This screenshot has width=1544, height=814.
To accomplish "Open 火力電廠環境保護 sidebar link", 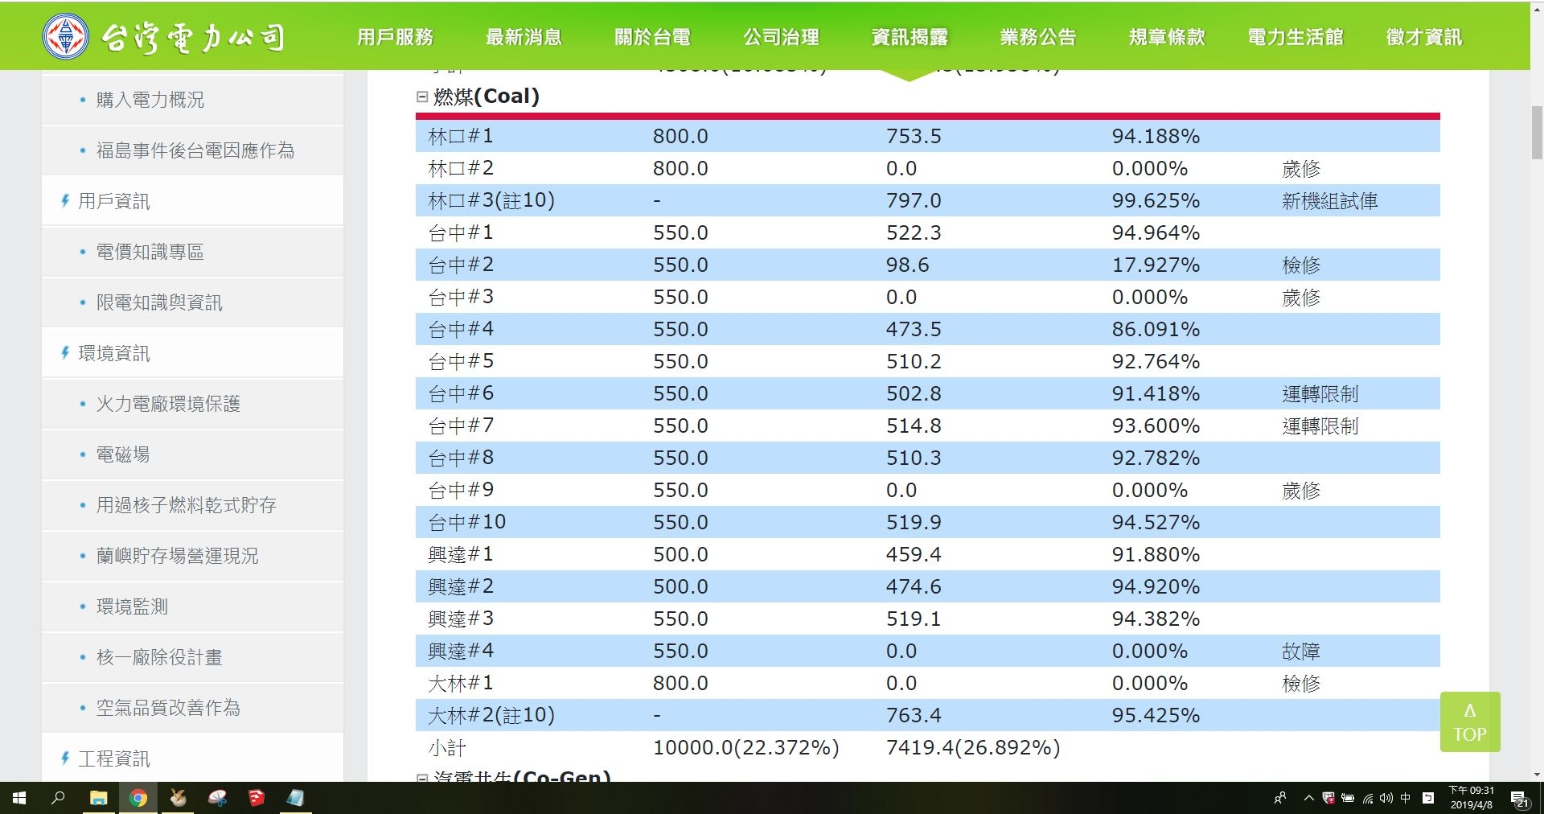I will [168, 404].
